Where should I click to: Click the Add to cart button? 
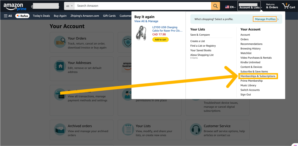[160, 40]
